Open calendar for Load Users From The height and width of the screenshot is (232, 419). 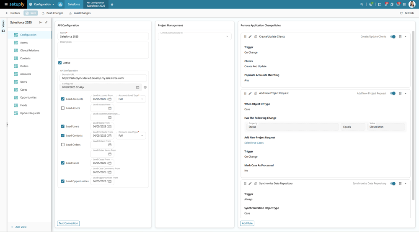pyautogui.click(x=110, y=126)
